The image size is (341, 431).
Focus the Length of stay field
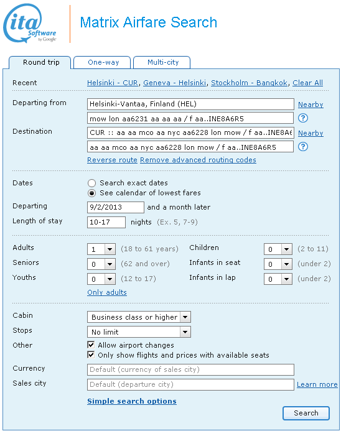pos(106,222)
